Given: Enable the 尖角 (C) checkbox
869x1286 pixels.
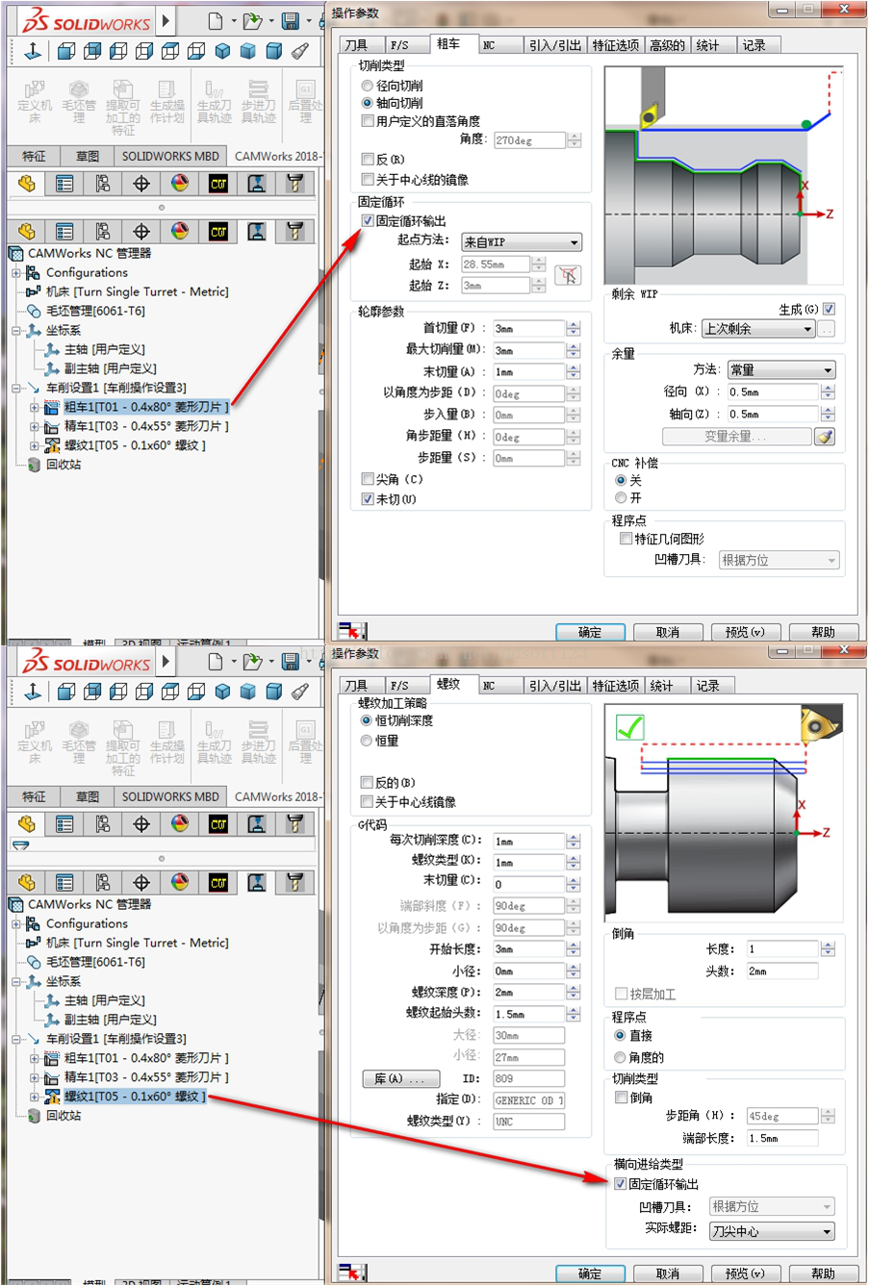Looking at the screenshot, I should 368,479.
